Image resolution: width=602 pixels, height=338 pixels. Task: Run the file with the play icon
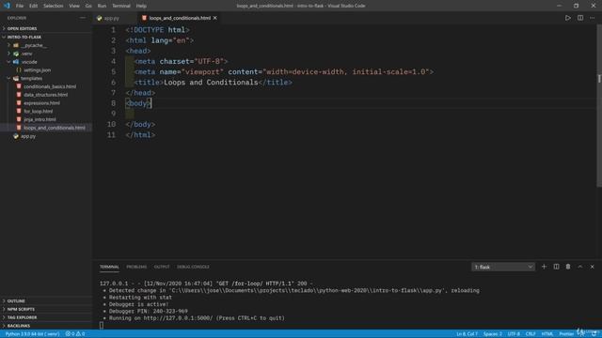pos(567,18)
